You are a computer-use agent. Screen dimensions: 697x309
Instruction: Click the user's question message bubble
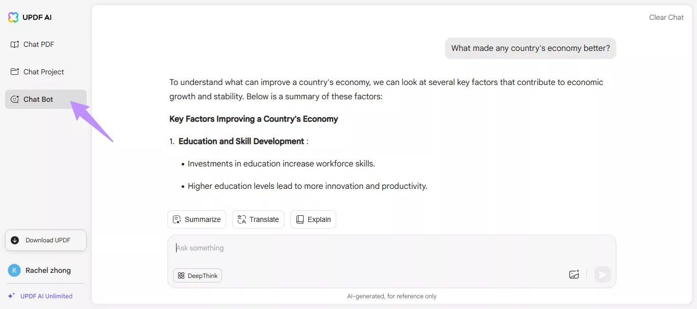click(x=531, y=48)
